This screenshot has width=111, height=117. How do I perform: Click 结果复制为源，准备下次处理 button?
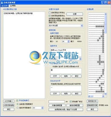[x=66, y=109]
